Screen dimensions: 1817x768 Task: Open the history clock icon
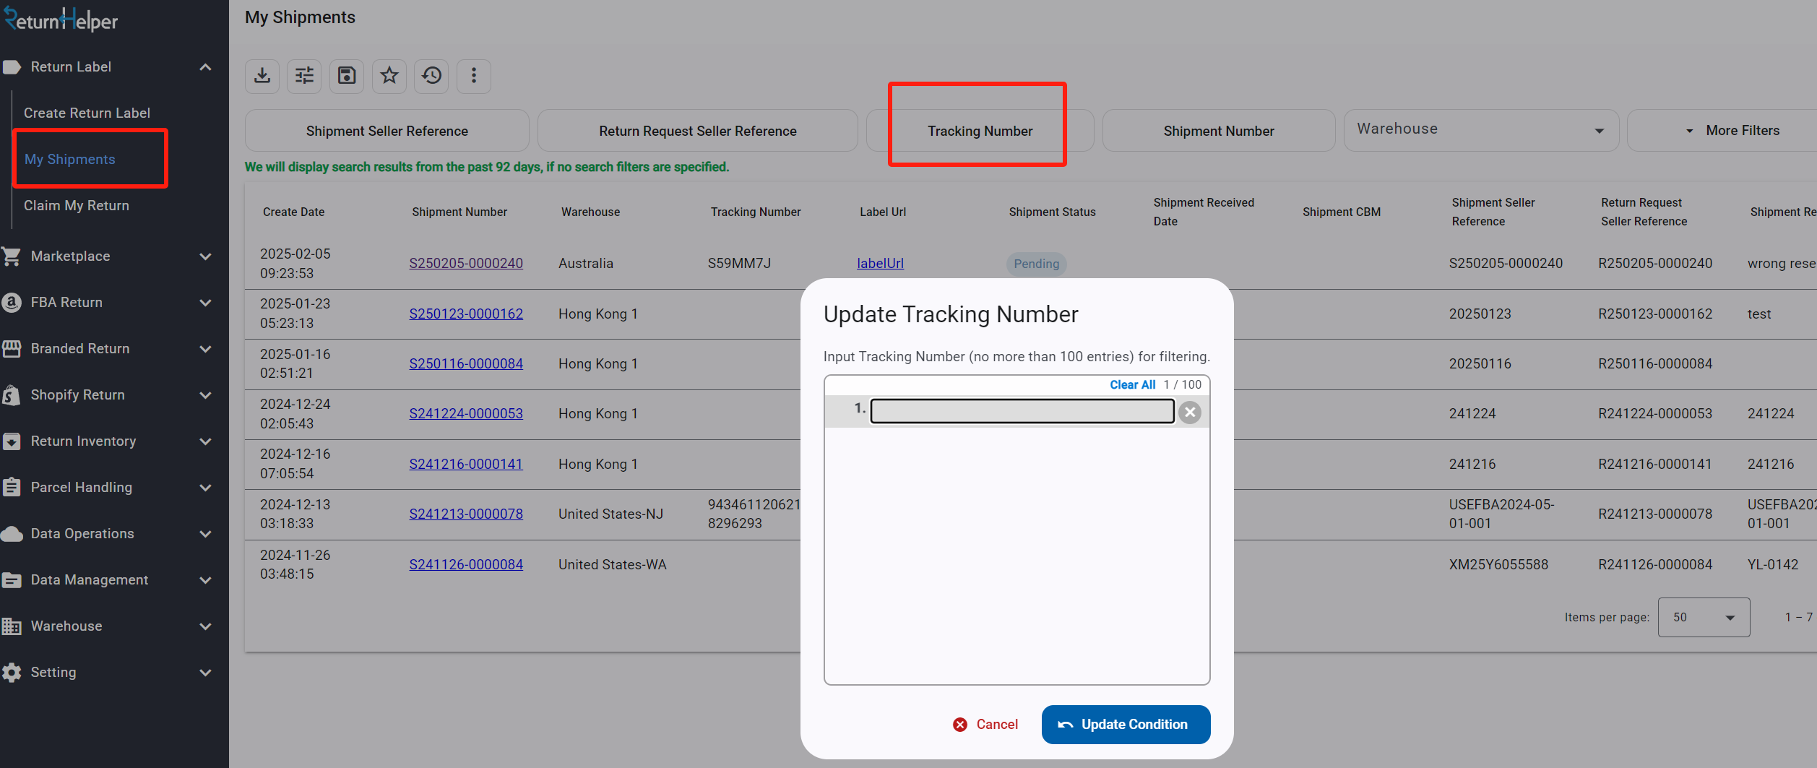(431, 76)
